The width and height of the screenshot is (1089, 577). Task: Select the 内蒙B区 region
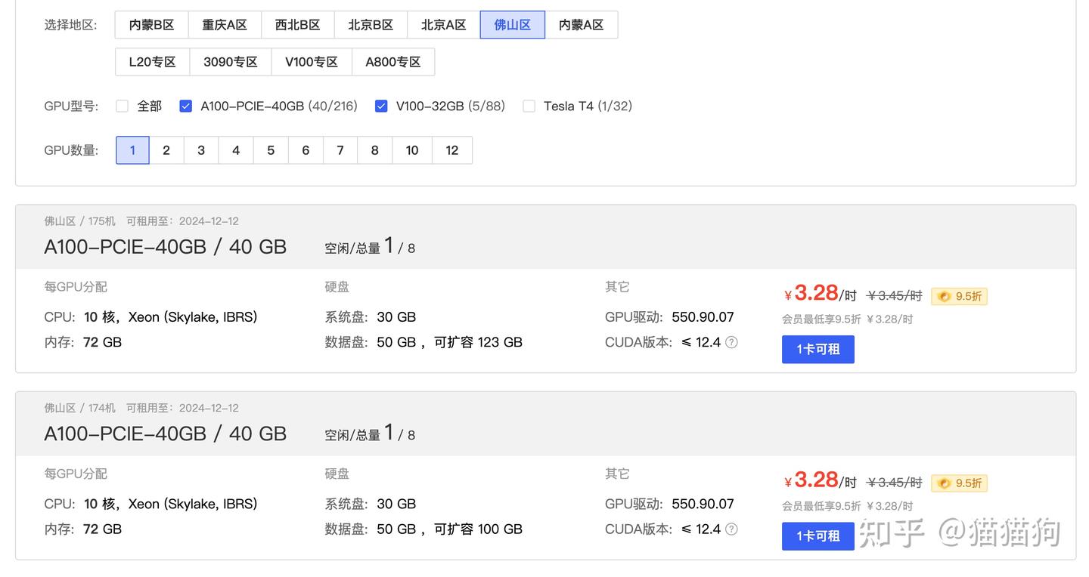(152, 24)
